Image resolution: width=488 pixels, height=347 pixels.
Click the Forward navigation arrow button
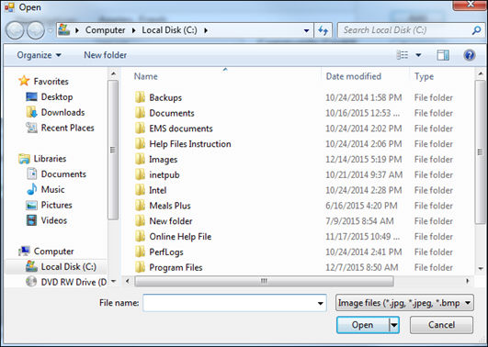tap(36, 30)
